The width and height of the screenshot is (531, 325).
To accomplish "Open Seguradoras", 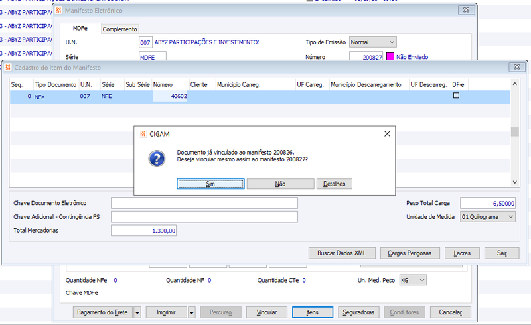I will (x=358, y=312).
